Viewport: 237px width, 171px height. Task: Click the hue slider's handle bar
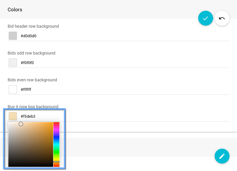coord(56,162)
